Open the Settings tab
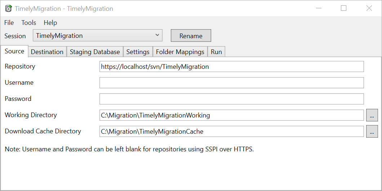 pyautogui.click(x=138, y=52)
